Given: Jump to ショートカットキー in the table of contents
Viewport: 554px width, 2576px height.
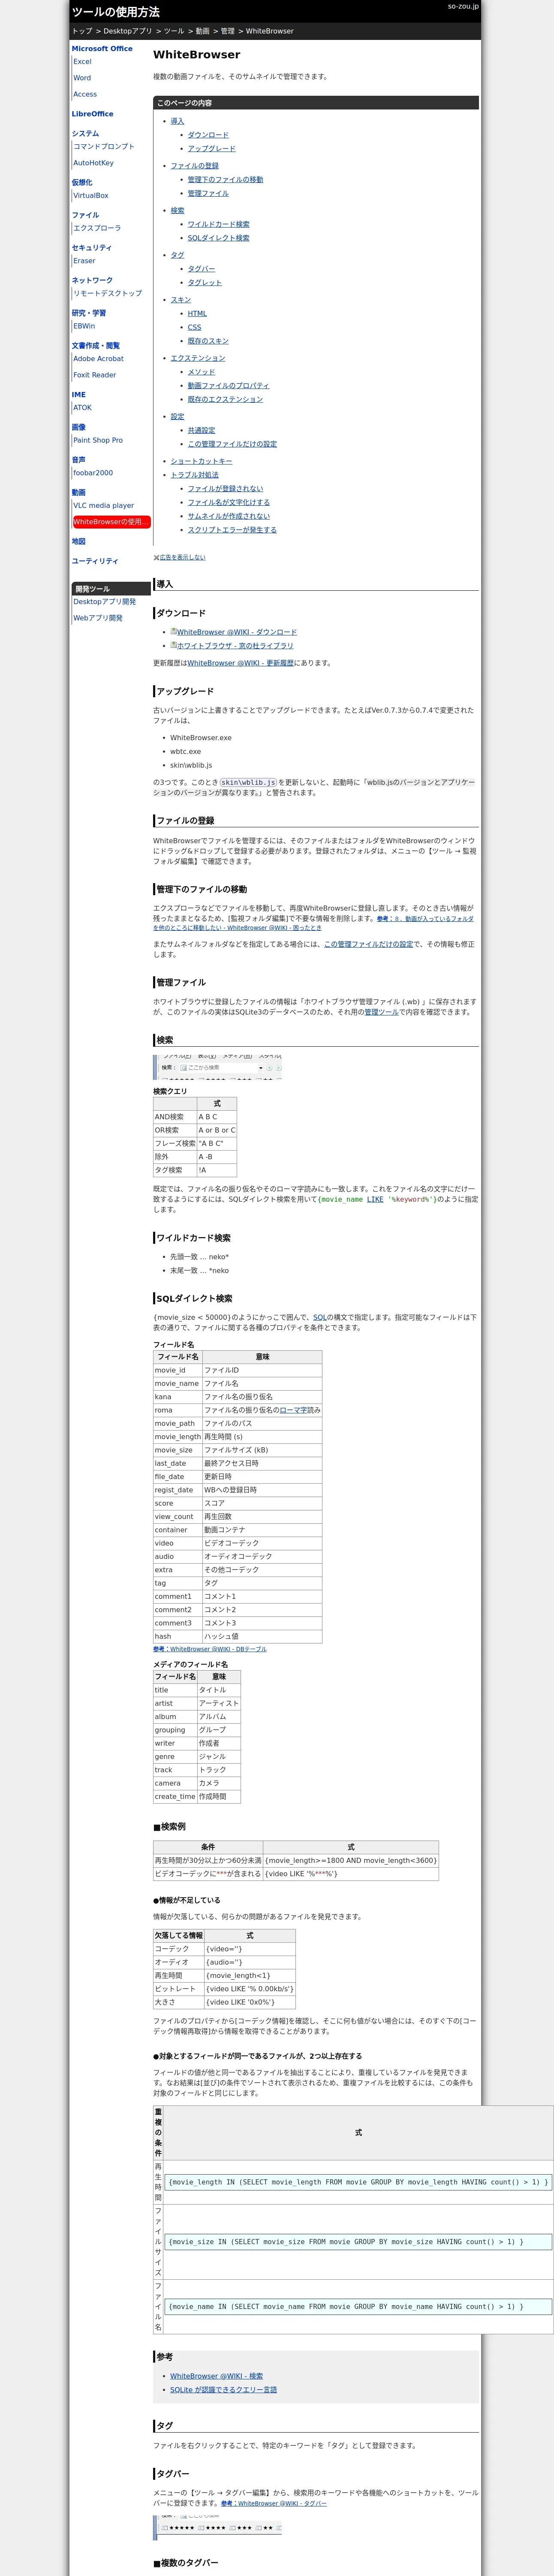Looking at the screenshot, I should click(202, 461).
